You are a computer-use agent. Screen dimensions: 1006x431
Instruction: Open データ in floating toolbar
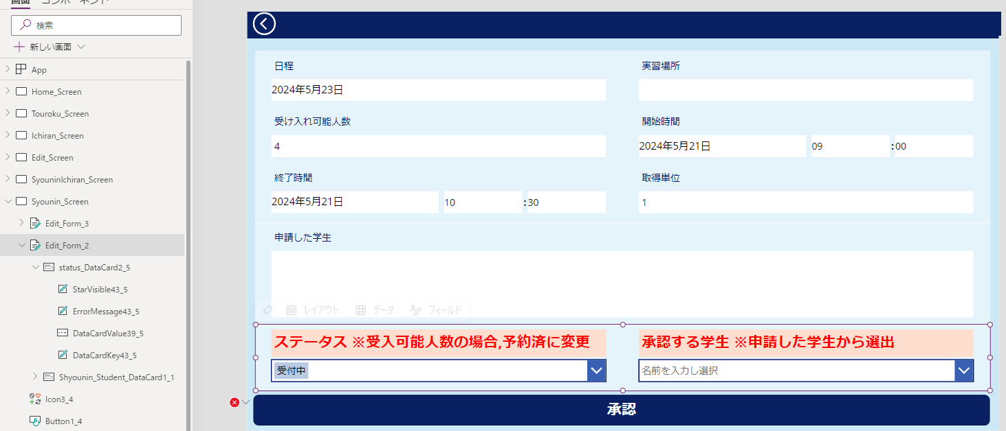pos(375,310)
